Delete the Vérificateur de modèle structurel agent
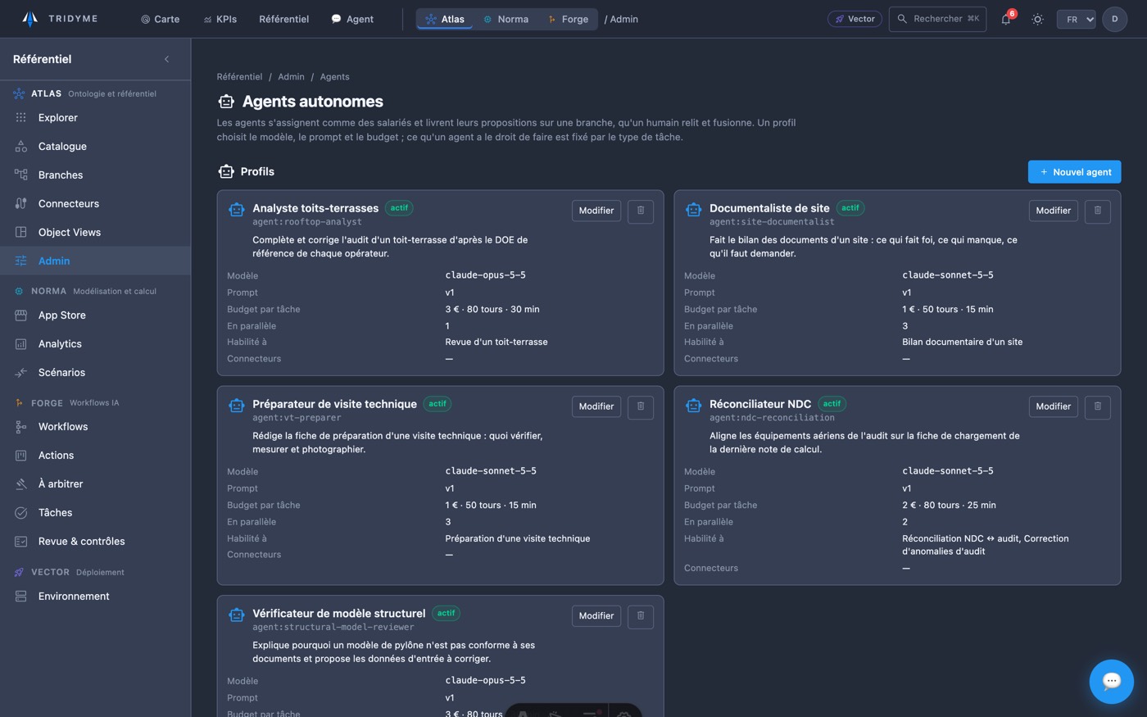Image resolution: width=1147 pixels, height=717 pixels. (x=641, y=616)
